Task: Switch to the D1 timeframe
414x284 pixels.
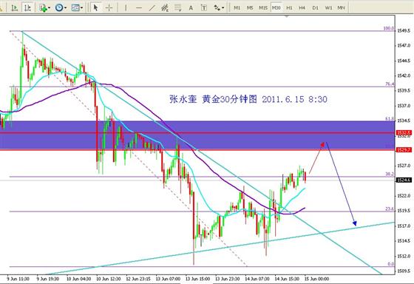Action: tap(315, 8)
